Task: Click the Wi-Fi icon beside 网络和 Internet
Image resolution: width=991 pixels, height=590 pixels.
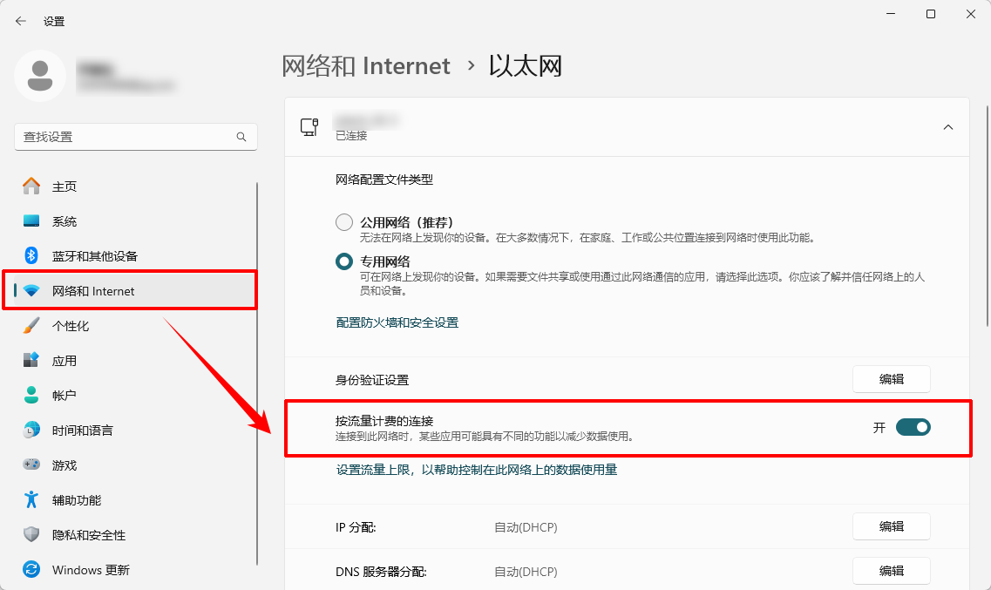Action: click(x=31, y=290)
